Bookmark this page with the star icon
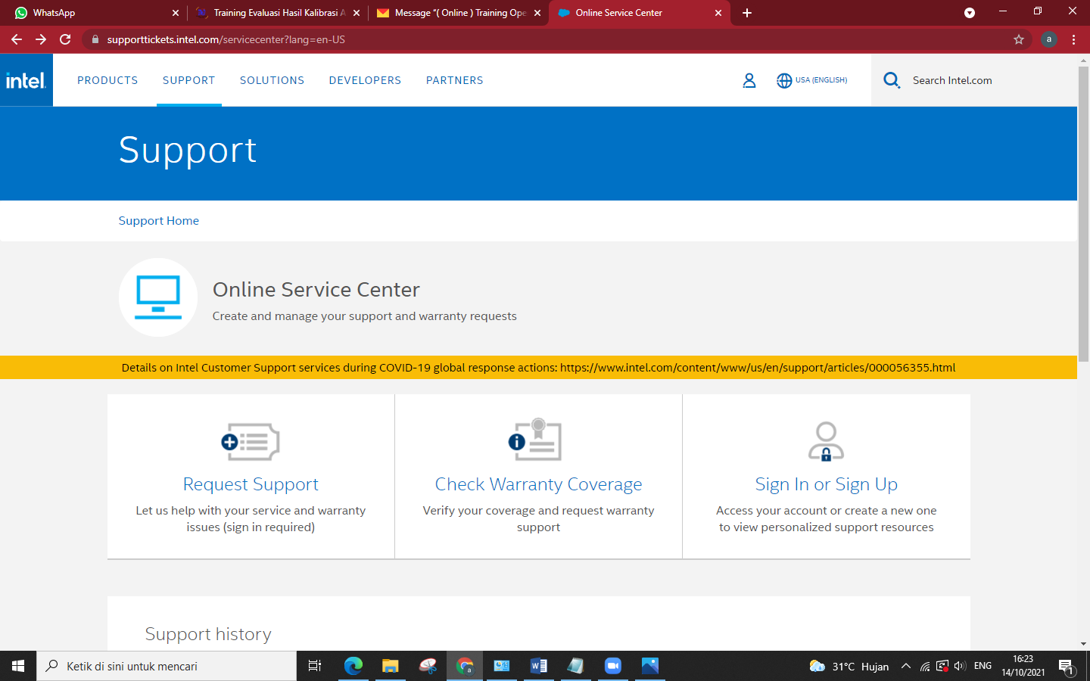 point(1019,39)
